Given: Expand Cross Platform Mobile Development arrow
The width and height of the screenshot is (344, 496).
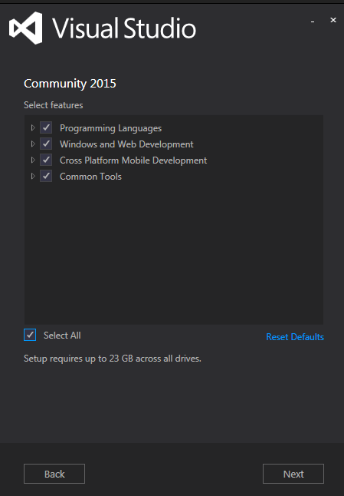Looking at the screenshot, I should click(x=33, y=160).
